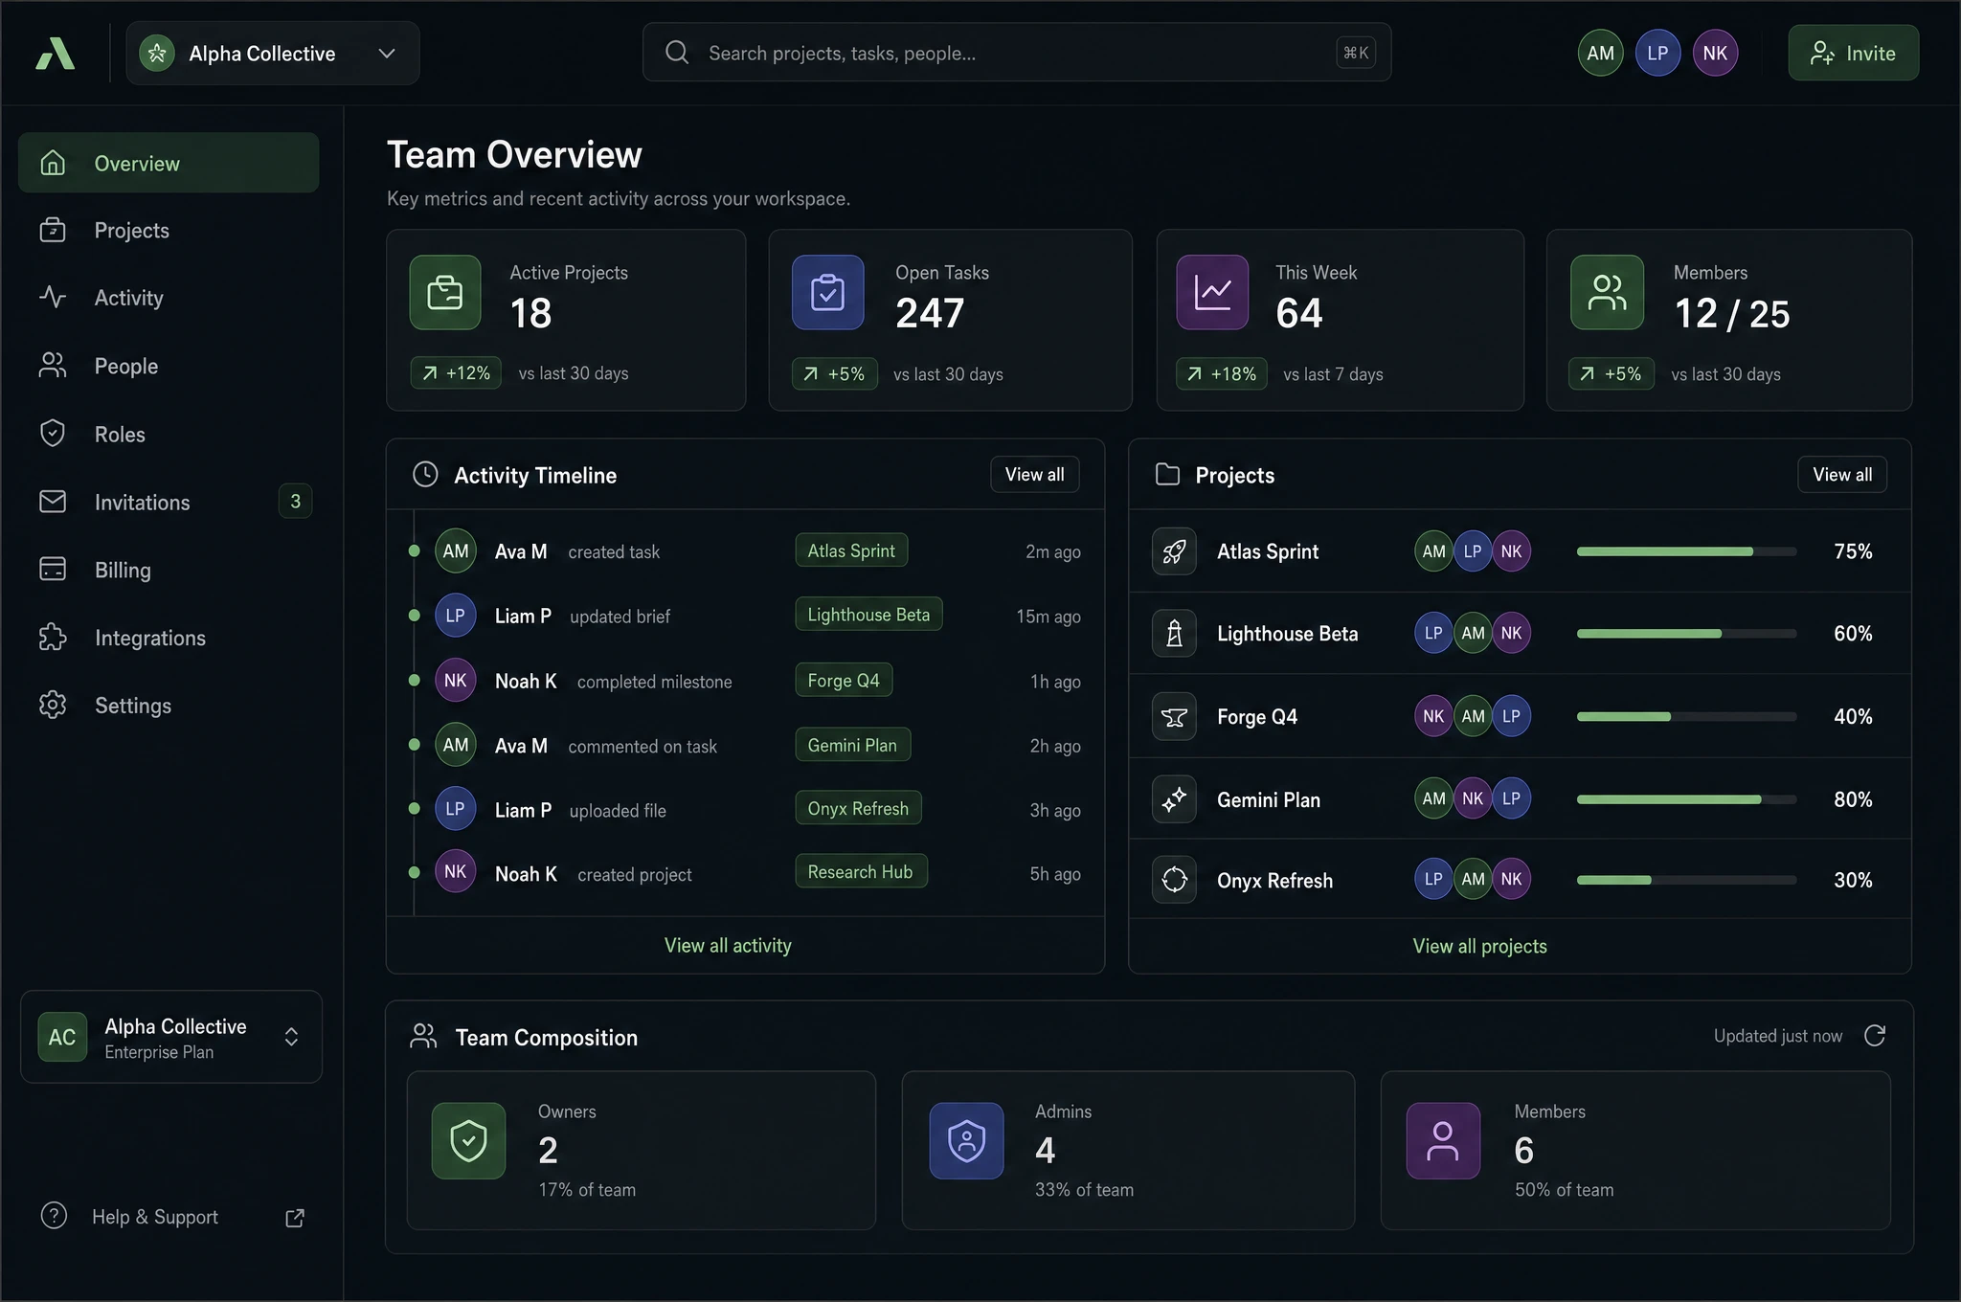Image resolution: width=1961 pixels, height=1302 pixels.
Task: Open Settings in the sidebar
Action: point(169,706)
